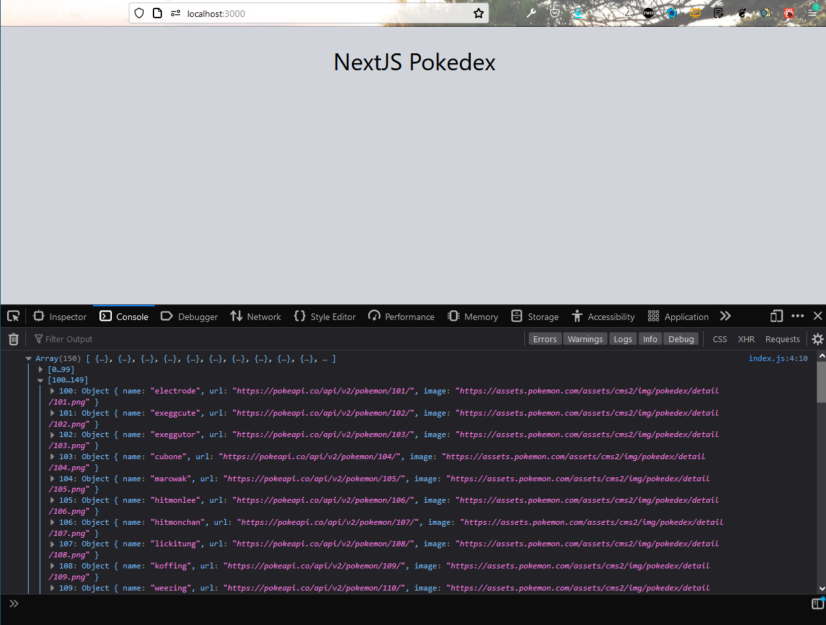Open the Memory tab
The height and width of the screenshot is (625, 826).
pos(473,317)
